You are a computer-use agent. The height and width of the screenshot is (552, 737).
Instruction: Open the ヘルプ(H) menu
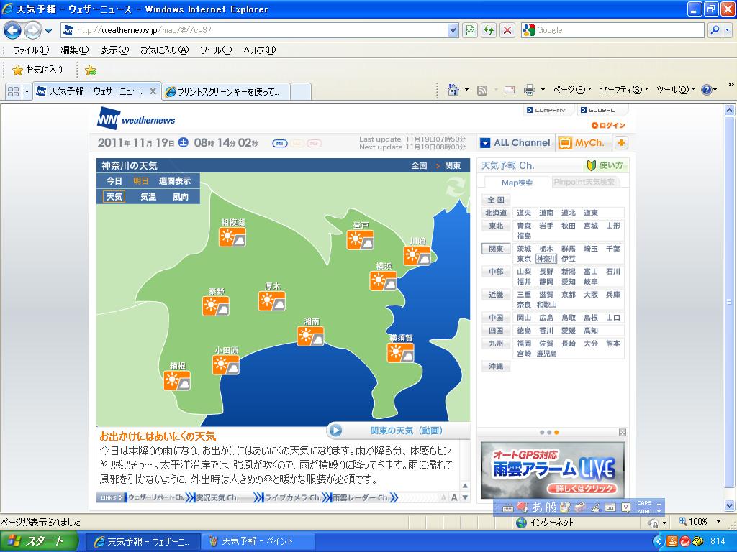(x=259, y=50)
